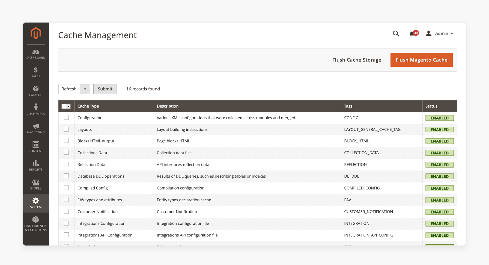489x265 pixels.
Task: Select the Configuration cache checkbox
Action: click(66, 117)
